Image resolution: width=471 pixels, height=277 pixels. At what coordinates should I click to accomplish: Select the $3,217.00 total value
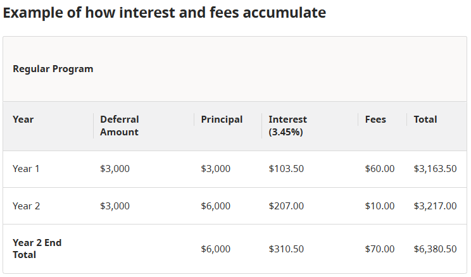pos(436,206)
